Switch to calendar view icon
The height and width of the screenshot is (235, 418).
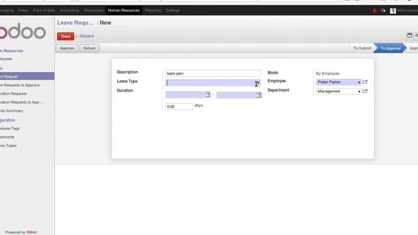[410, 35]
